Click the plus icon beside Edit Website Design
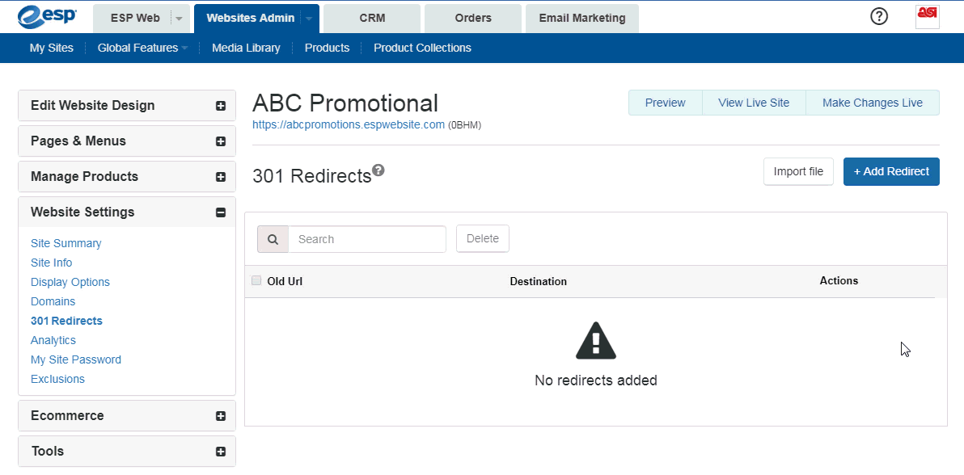Image resolution: width=964 pixels, height=475 pixels. coord(221,106)
